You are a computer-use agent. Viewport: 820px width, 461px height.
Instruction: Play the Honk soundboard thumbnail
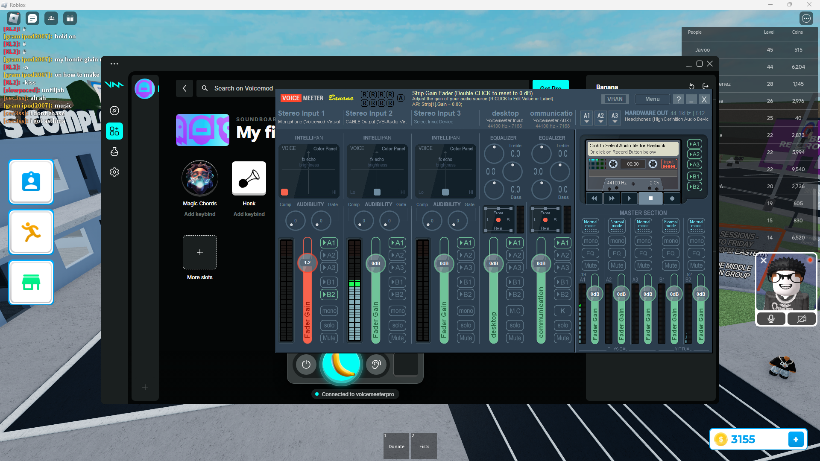pyautogui.click(x=249, y=178)
